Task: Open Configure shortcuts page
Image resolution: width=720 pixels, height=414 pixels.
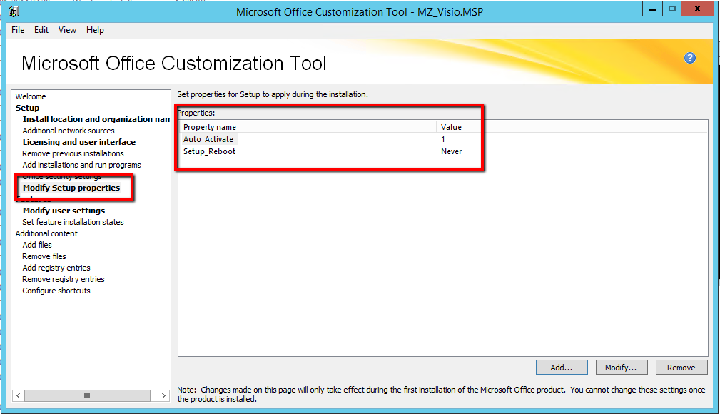Action: click(56, 291)
